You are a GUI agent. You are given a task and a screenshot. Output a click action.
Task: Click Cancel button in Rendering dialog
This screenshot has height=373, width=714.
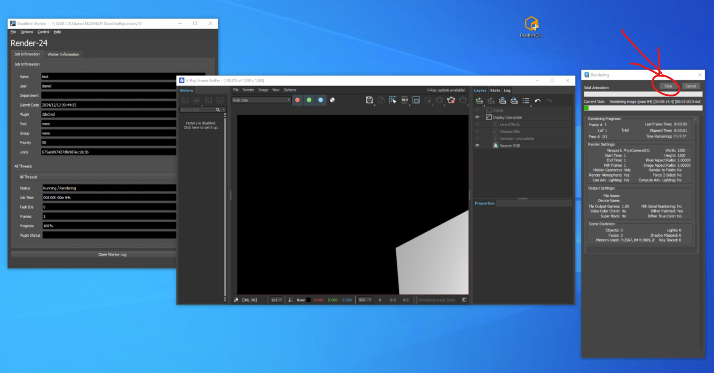click(690, 86)
